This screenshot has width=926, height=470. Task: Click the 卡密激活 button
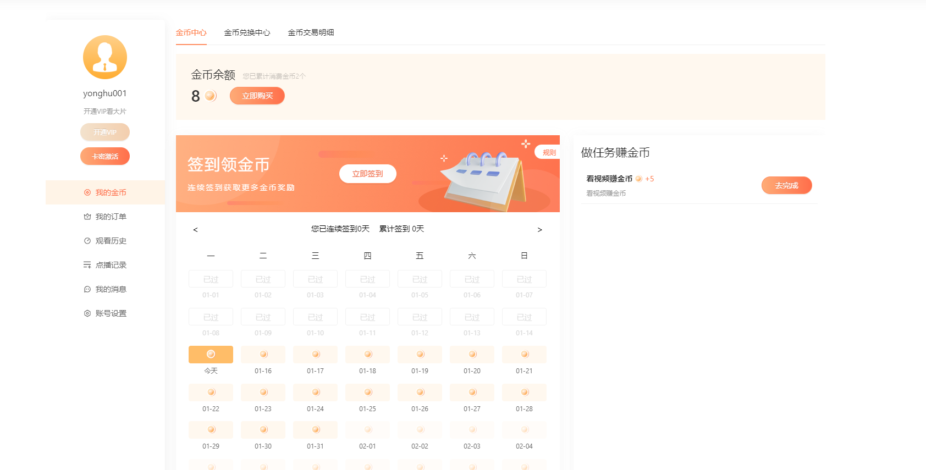[105, 156]
